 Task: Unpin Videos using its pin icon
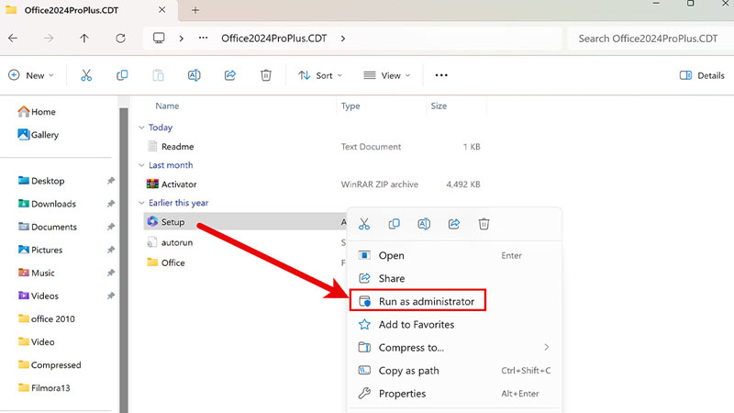click(111, 296)
